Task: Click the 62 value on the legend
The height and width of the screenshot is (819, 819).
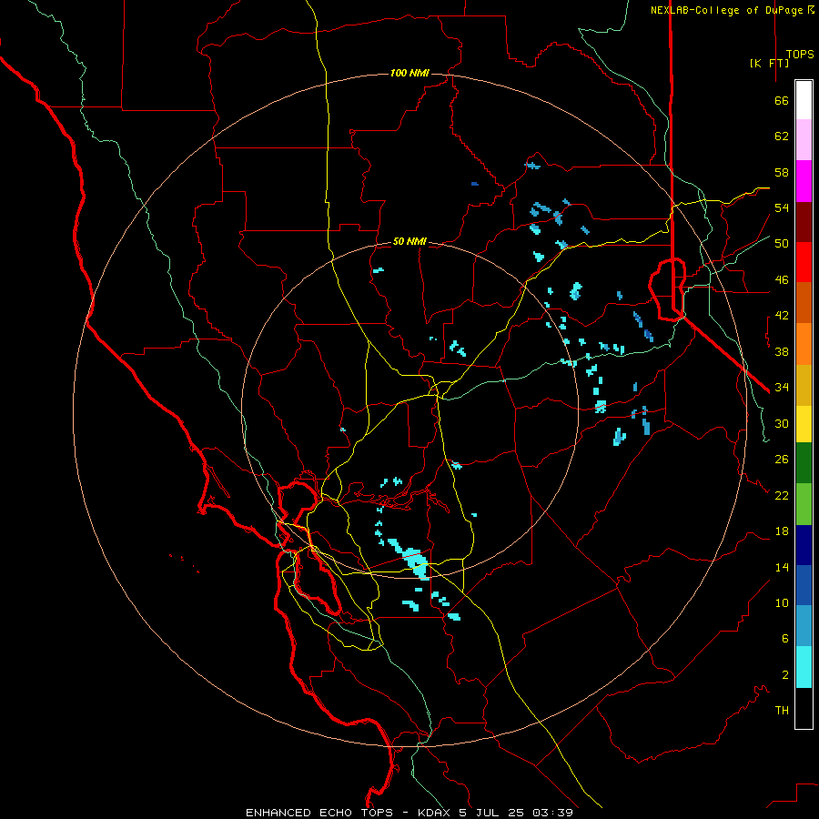Action: 782,136
